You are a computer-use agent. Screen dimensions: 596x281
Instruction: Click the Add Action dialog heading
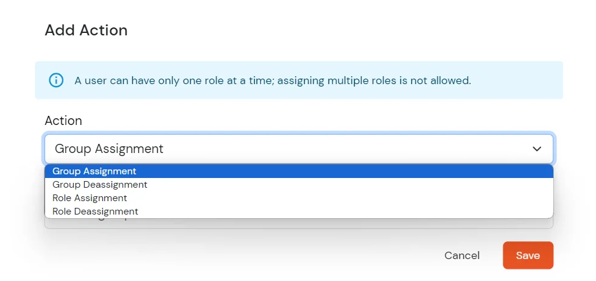point(86,30)
